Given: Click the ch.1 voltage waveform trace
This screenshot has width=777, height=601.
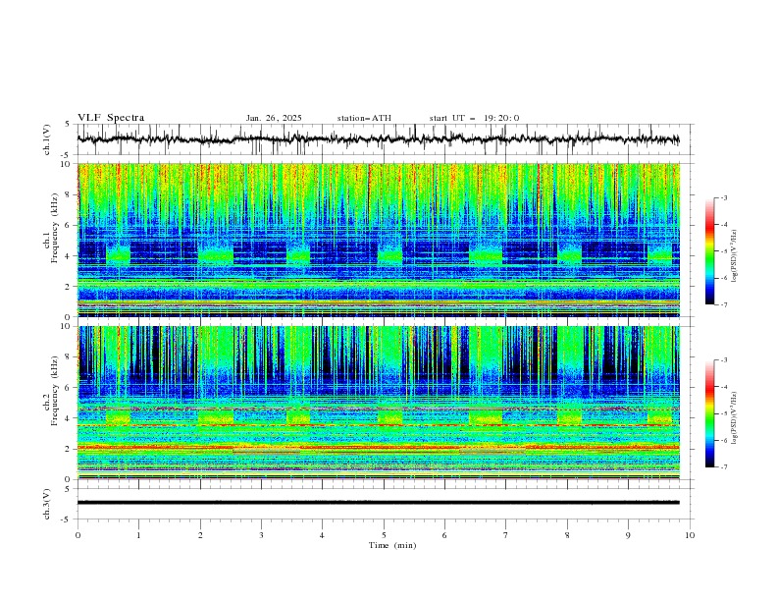Looking at the screenshot, I should tap(378, 139).
